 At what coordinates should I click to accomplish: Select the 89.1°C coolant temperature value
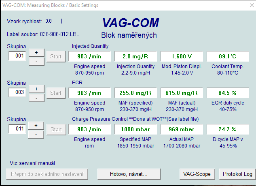228,56
